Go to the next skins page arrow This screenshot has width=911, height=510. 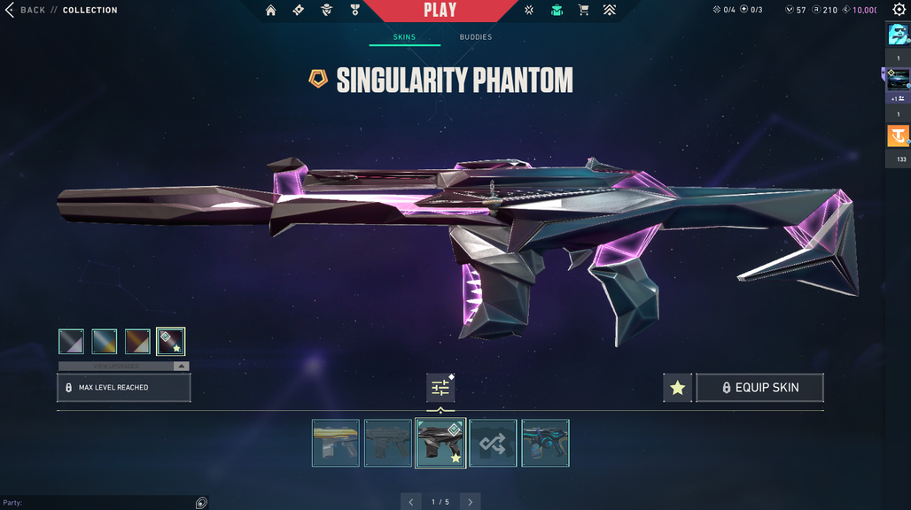470,502
